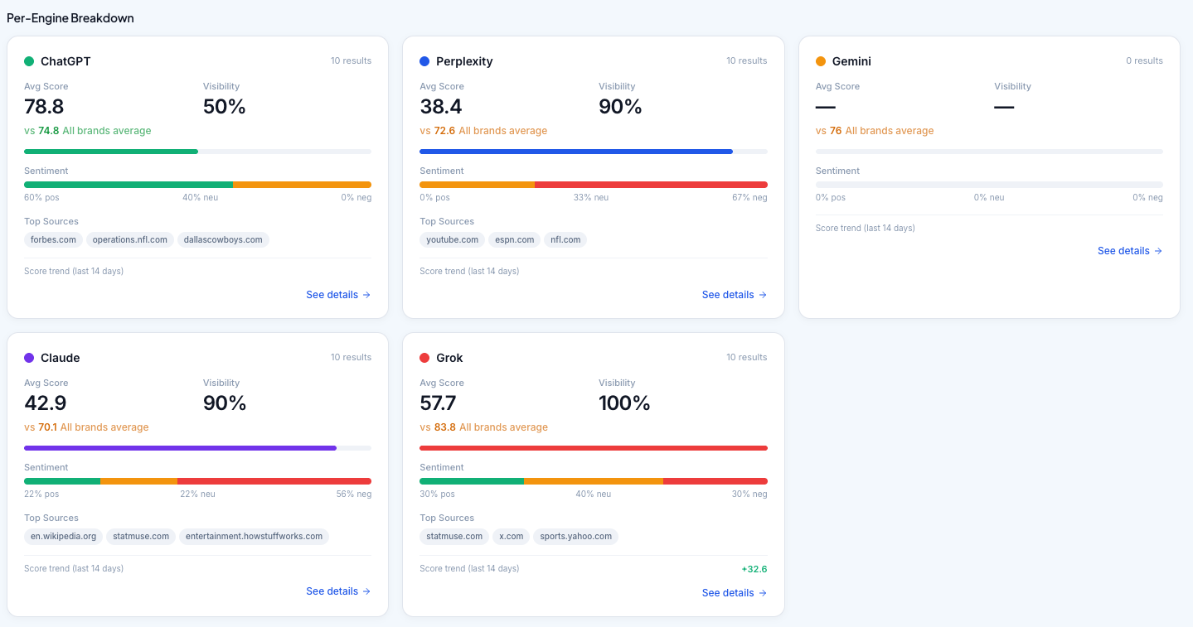Select the ChatGPT engine status icon

pos(30,60)
